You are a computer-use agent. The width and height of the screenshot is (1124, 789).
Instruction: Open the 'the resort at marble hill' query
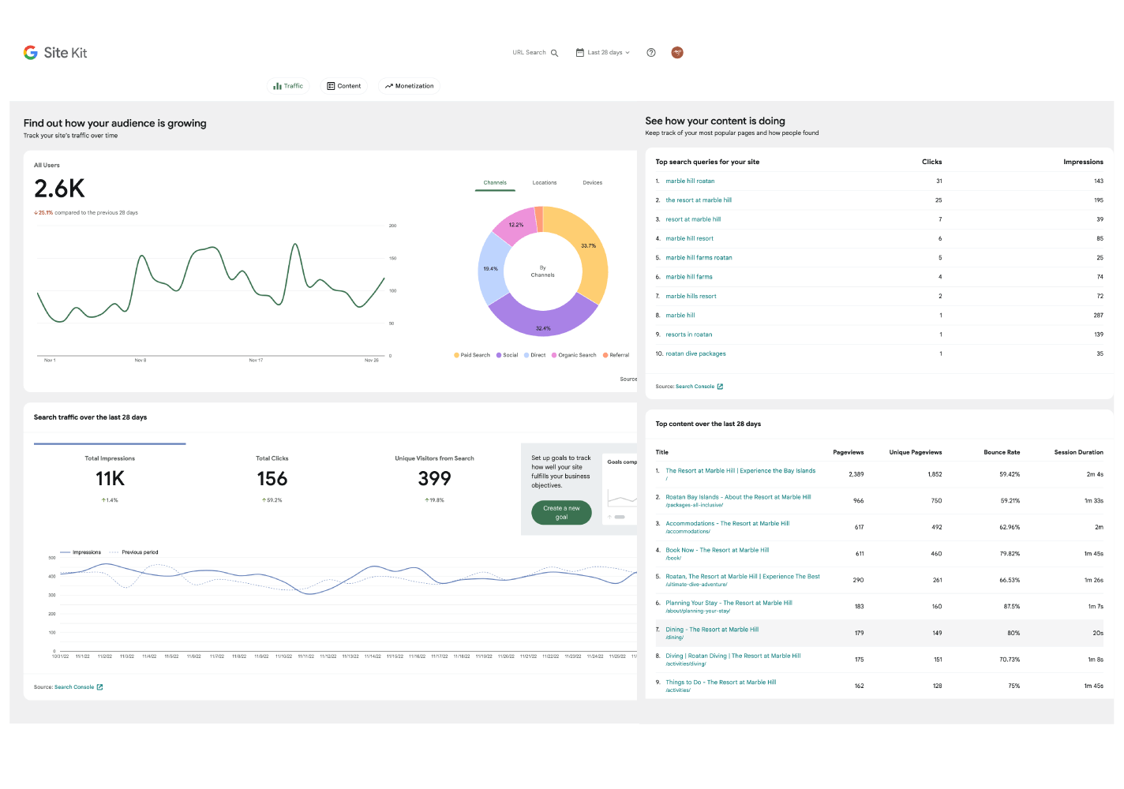click(699, 200)
